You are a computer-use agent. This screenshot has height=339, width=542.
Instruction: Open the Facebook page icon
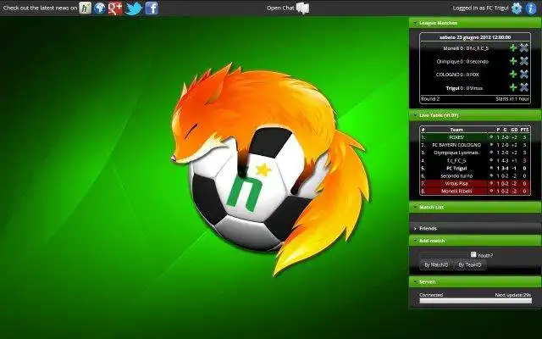(152, 8)
